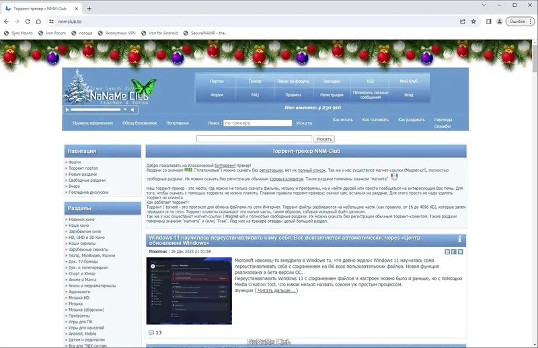Screen dimensions: 538x348
Task: Open the Iron Forum bookmark
Action: pos(52,33)
